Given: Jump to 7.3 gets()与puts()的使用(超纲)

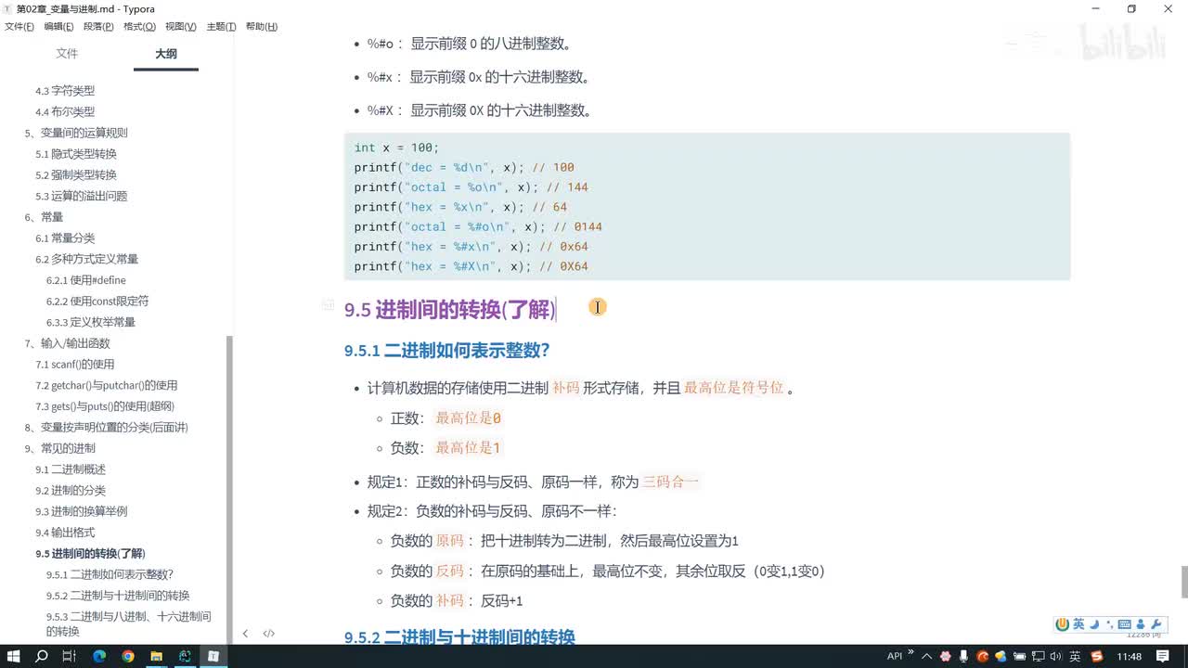Looking at the screenshot, I should 105,406.
